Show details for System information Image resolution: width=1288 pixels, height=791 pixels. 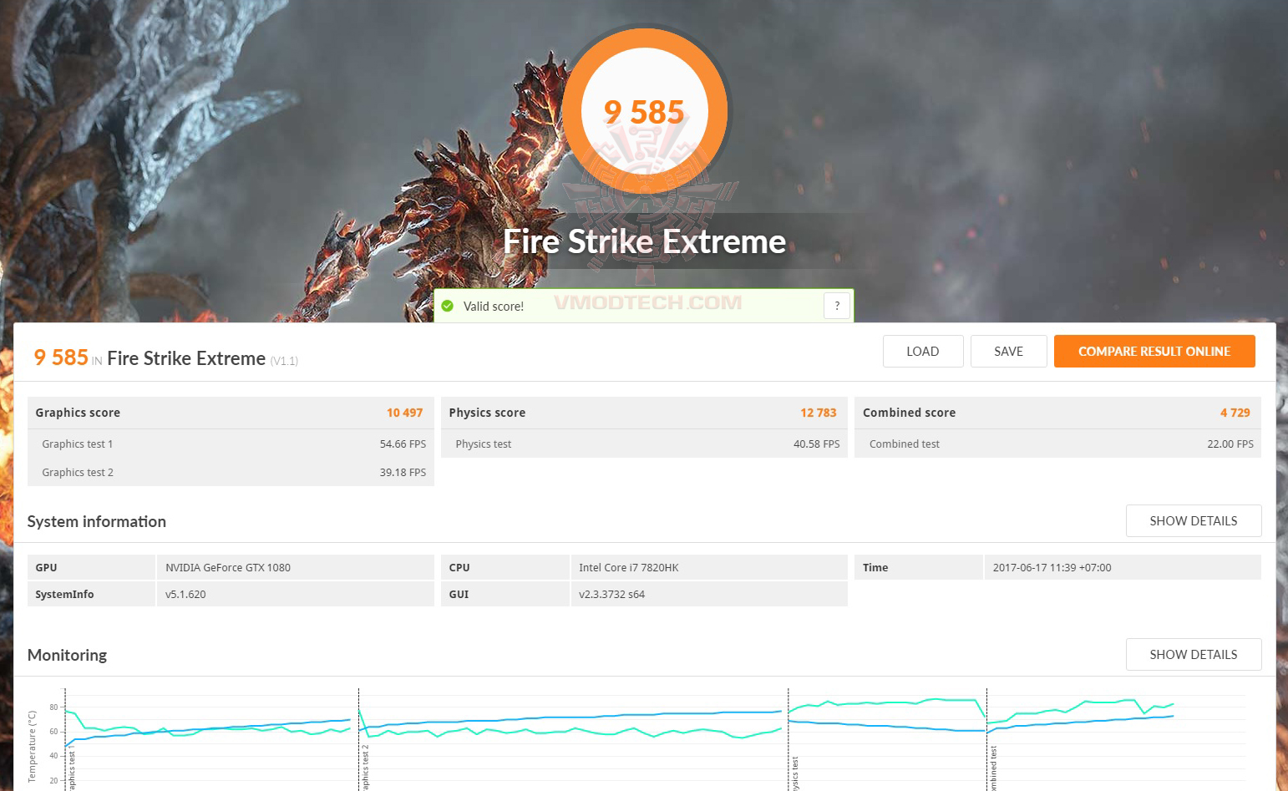pyautogui.click(x=1193, y=520)
